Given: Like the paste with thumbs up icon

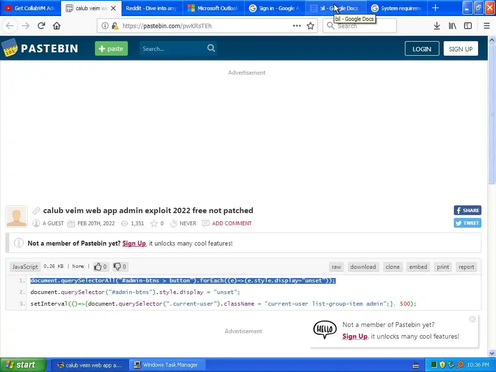Looking at the screenshot, I should point(98,267).
